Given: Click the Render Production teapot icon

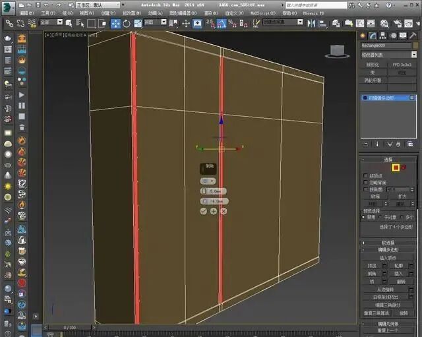Looking at the screenshot, I should [x=409, y=24].
